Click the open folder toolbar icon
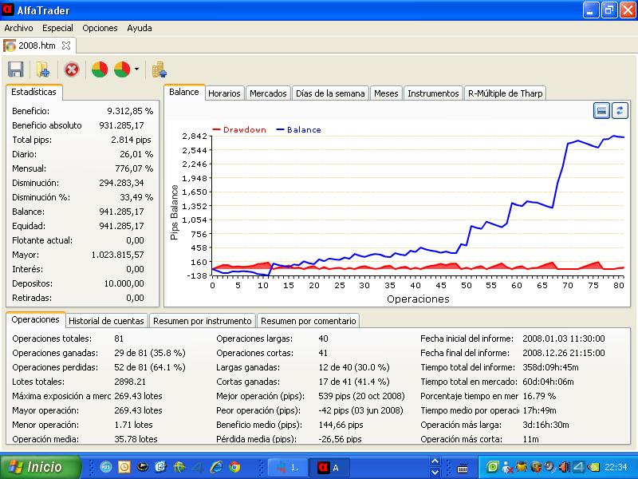This screenshot has width=638, height=479. tap(43, 69)
